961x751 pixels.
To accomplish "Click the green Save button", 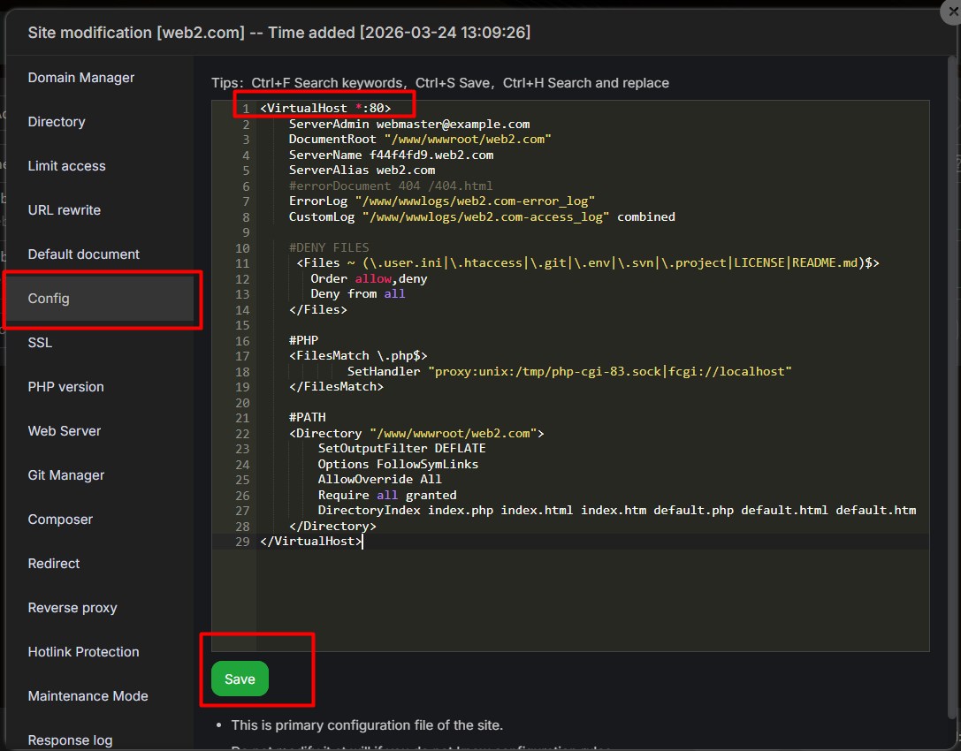I will (240, 679).
